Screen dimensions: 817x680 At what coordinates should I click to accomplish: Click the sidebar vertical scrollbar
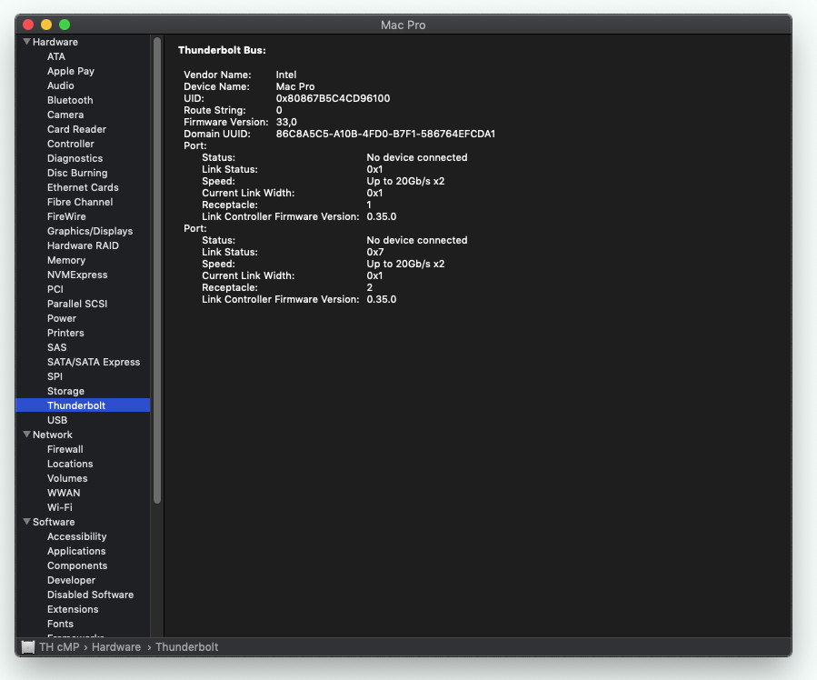pos(157,273)
